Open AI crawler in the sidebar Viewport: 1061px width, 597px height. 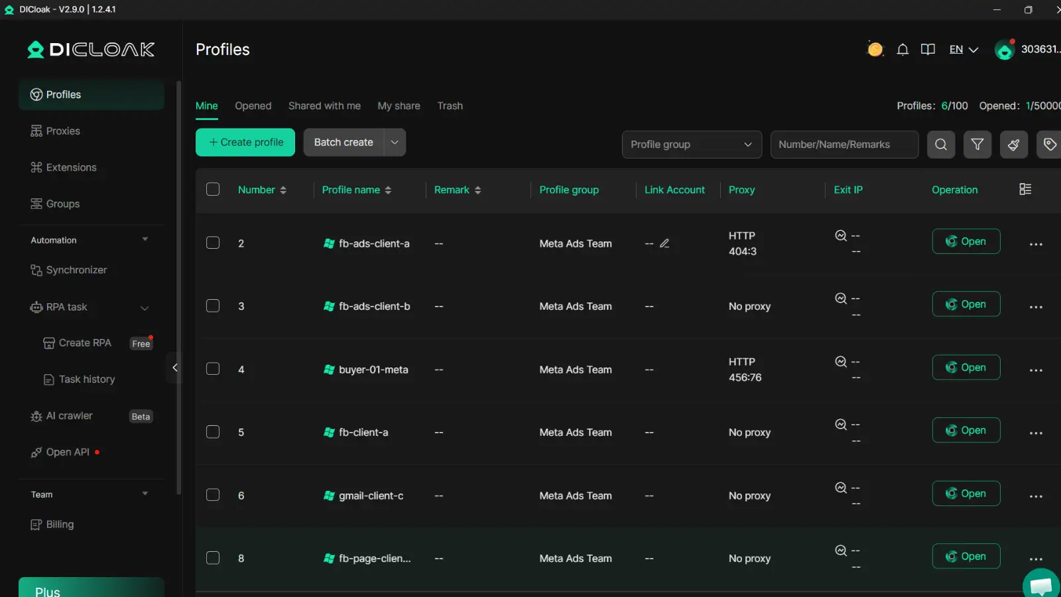click(x=92, y=416)
